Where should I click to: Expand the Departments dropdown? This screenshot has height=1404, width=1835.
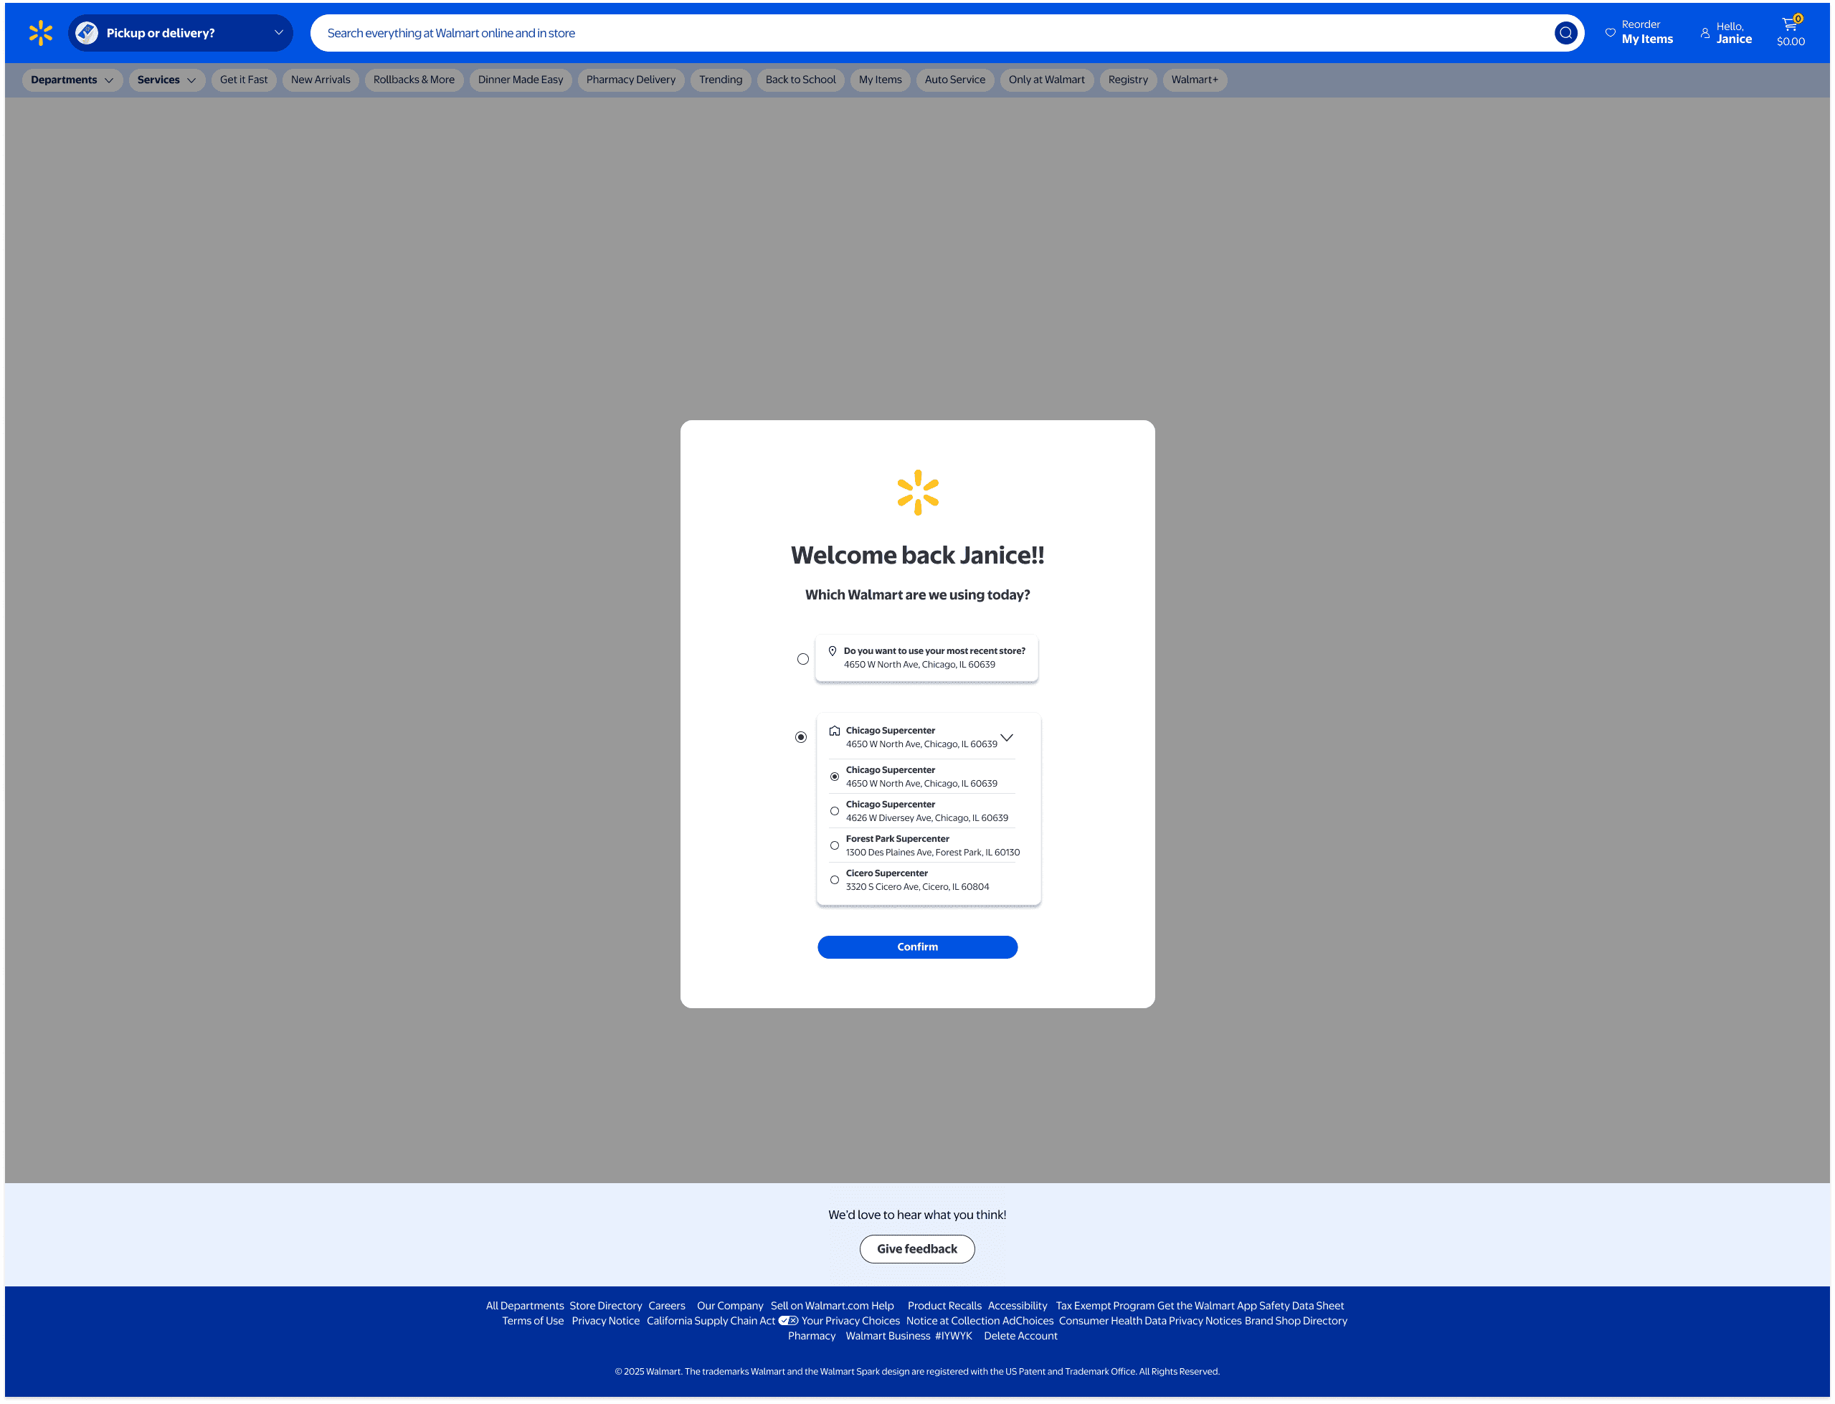72,80
